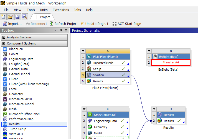The height and width of the screenshot is (139, 198).
Task: Select the External Data component icon
Action: (x=5, y=69)
